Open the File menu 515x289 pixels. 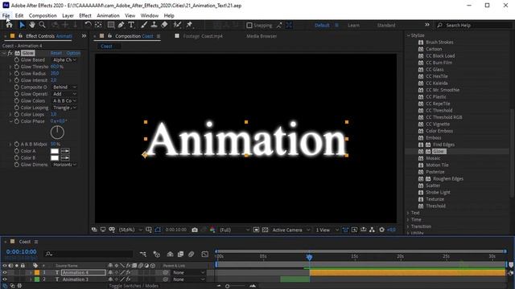pos(6,15)
